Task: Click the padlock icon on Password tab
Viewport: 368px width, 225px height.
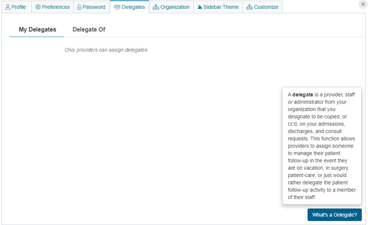Action: pos(79,7)
